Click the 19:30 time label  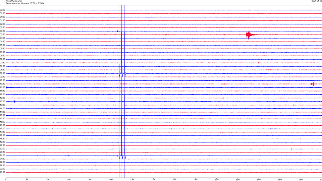2,145
